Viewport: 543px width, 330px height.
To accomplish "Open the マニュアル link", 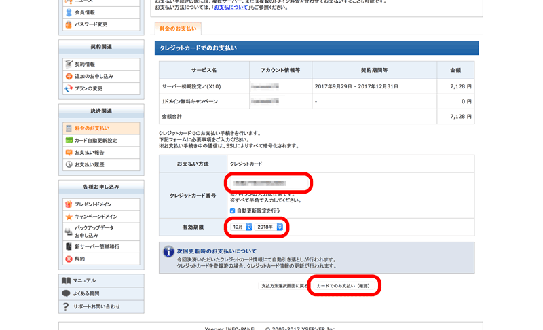I will (x=101, y=280).
